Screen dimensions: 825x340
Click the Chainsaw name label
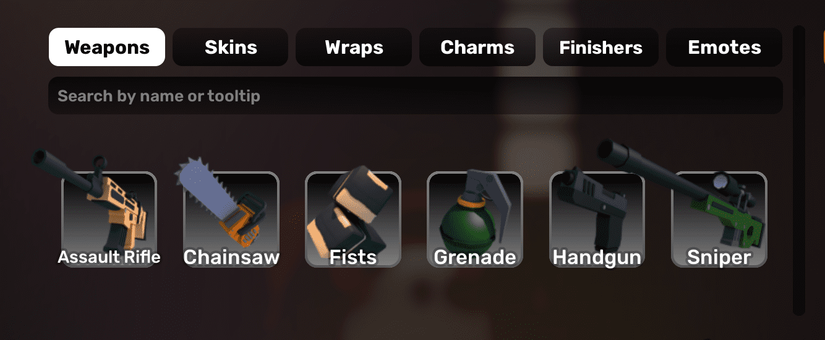point(231,257)
